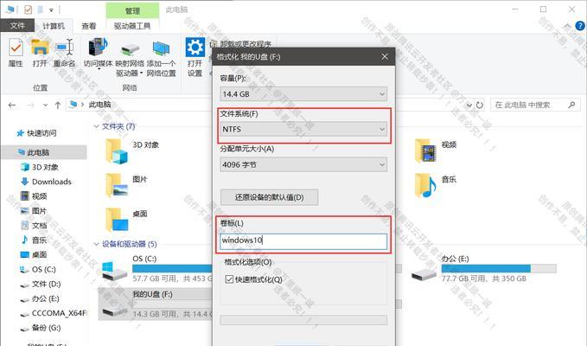587x346 pixels.
Task: Click Map network drive (映射网络驱动器) icon
Action: click(130, 50)
